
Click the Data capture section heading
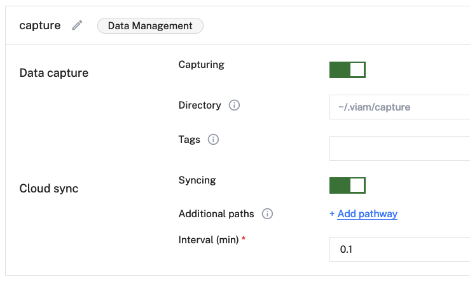[x=54, y=73]
